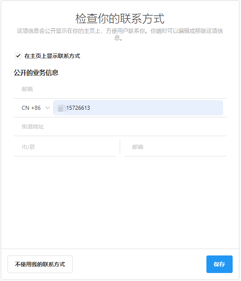Click the footer bar between the two buttons
241x281 pixels.
pos(139,264)
